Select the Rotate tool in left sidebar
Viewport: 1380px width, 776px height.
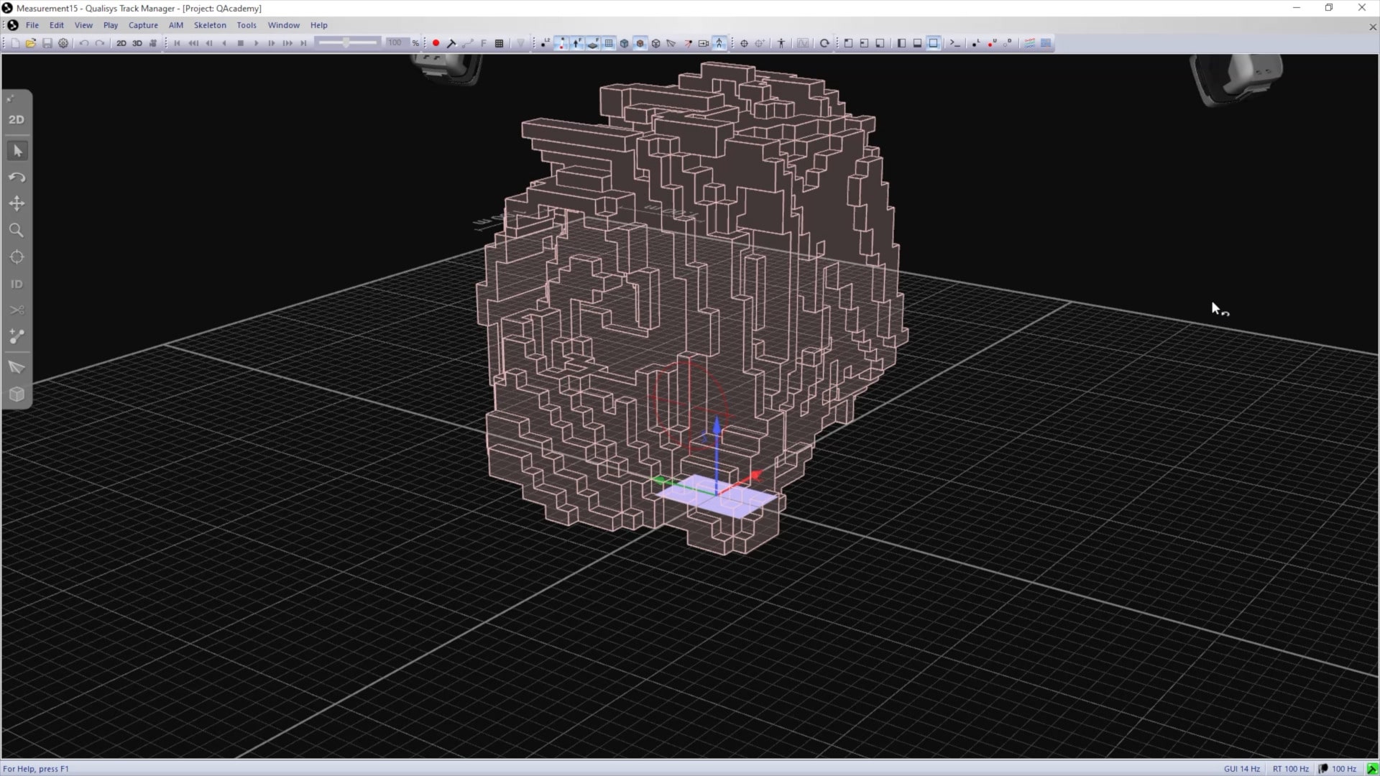[17, 177]
